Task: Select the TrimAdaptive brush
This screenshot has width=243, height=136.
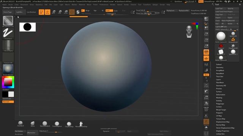Action: coord(57,124)
